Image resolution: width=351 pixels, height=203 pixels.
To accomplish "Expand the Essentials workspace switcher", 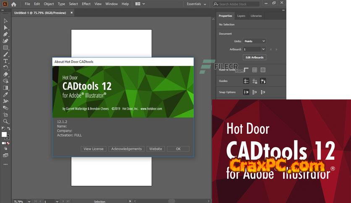I will click(x=196, y=4).
